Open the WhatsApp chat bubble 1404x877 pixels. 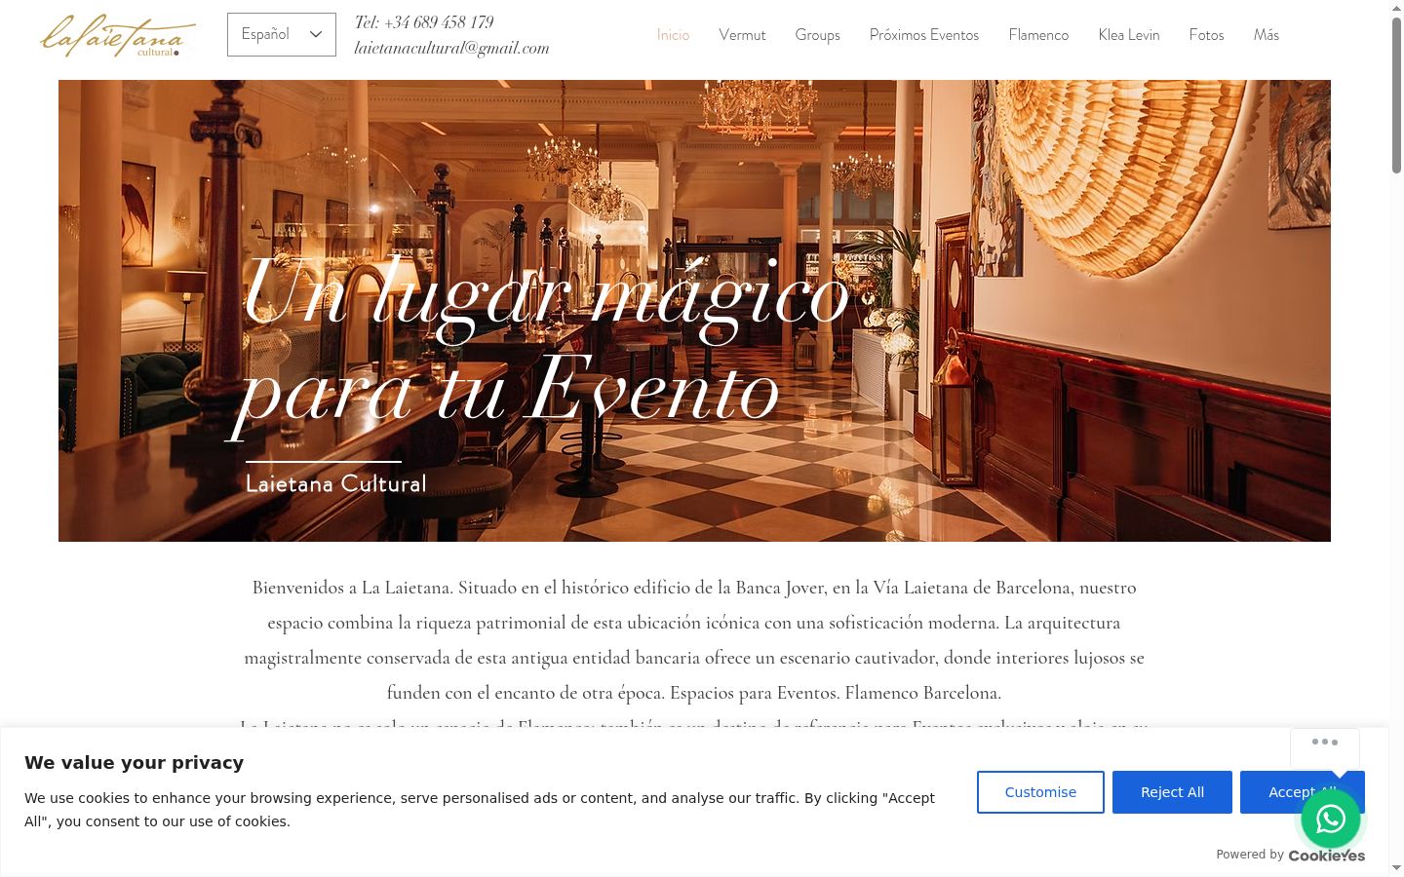coord(1331,819)
